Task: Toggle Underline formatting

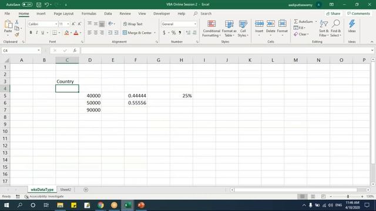Action: pyautogui.click(x=43, y=33)
